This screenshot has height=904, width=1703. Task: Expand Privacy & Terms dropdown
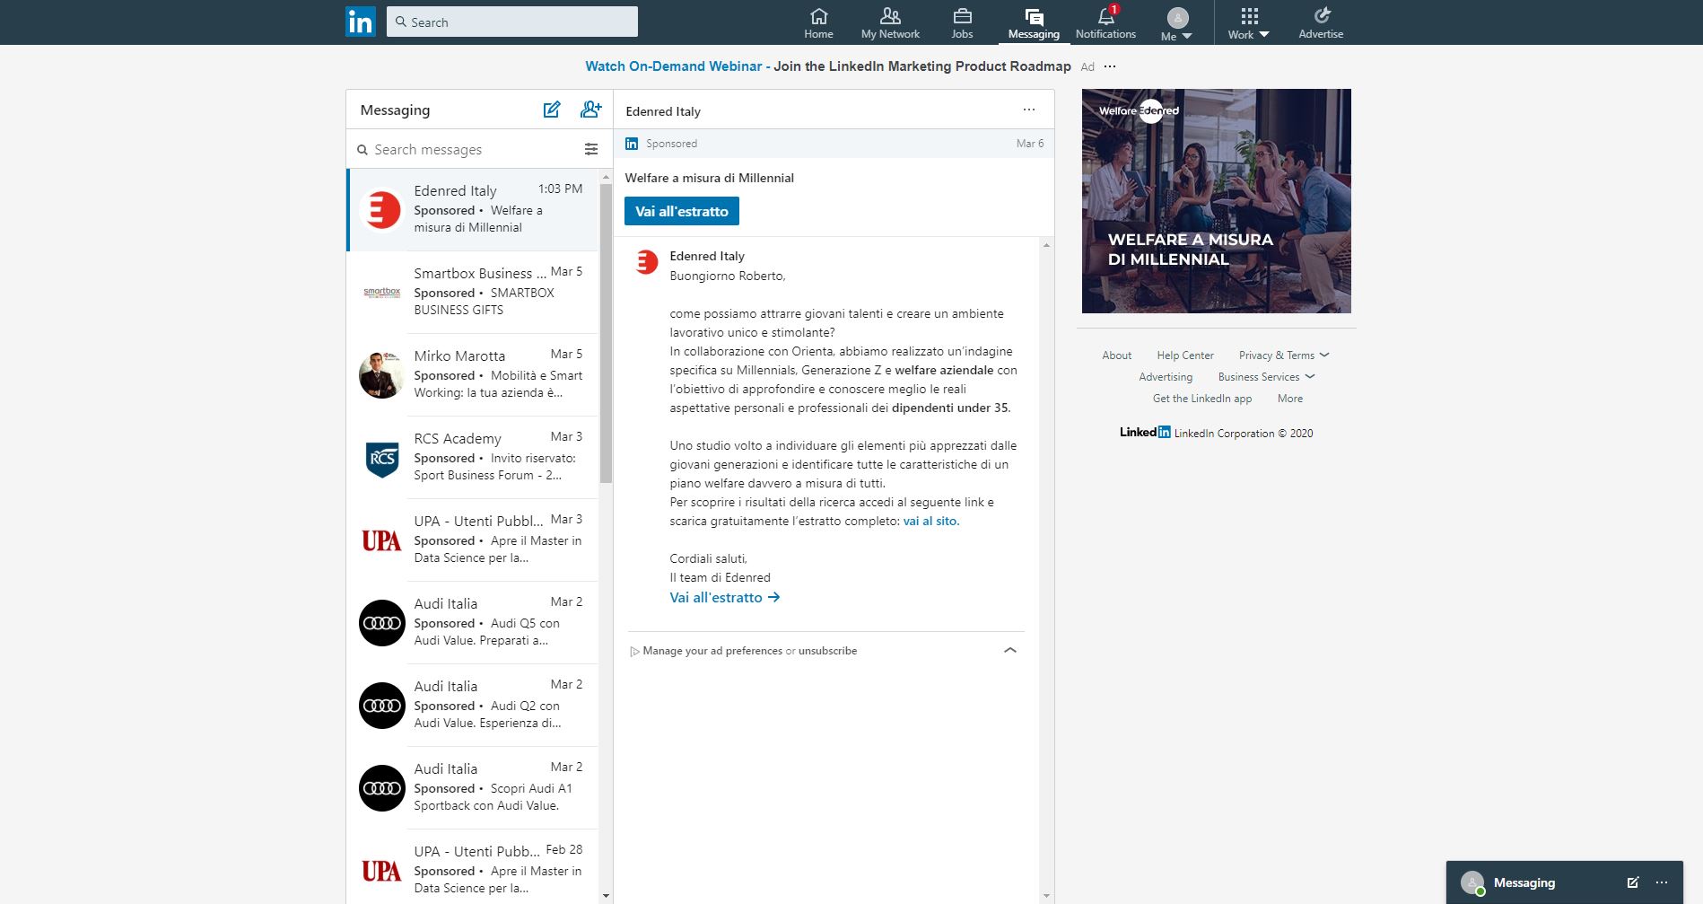1284,355
